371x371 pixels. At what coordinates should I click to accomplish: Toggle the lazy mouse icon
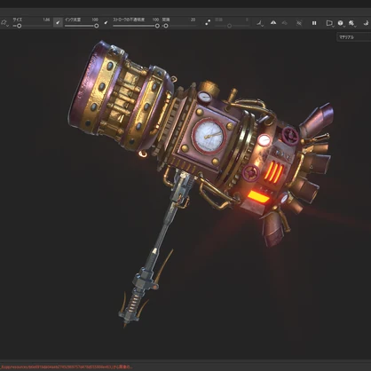point(208,22)
